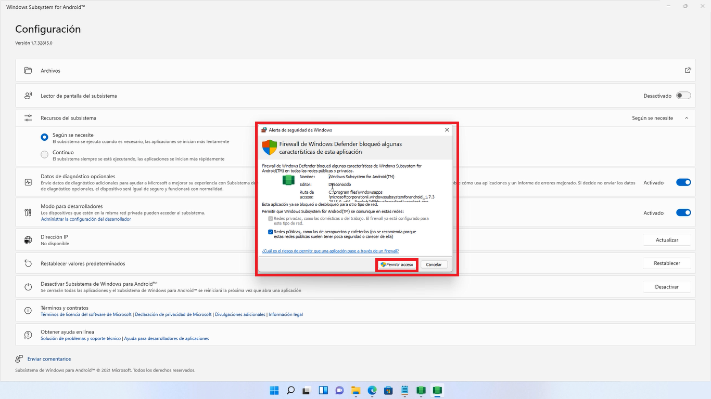This screenshot has width=711, height=399.
Task: Disable Modo para desarrolladores toggle
Action: click(x=683, y=212)
